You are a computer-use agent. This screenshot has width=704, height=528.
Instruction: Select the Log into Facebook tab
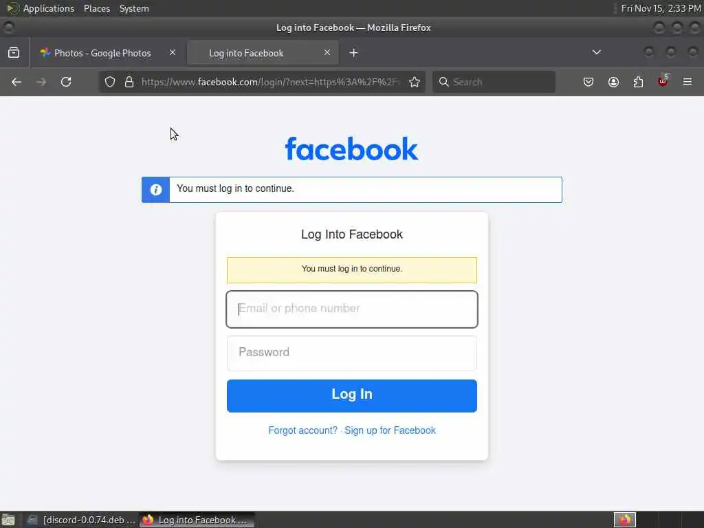click(263, 52)
